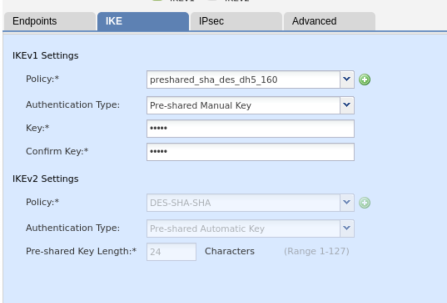Expand IKEv2 Authentication Type dropdown arrow
447x303 pixels.
pos(347,228)
